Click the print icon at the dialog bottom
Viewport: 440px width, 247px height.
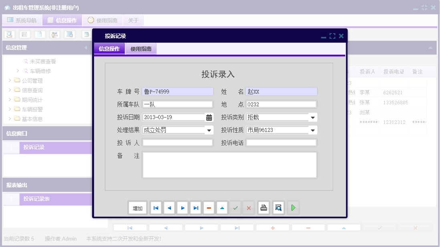(x=263, y=207)
